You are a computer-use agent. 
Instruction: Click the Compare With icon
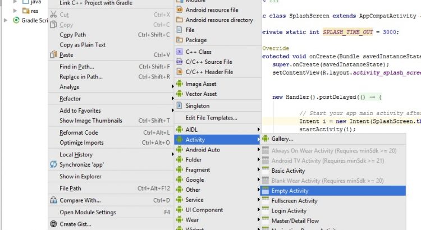(53, 200)
